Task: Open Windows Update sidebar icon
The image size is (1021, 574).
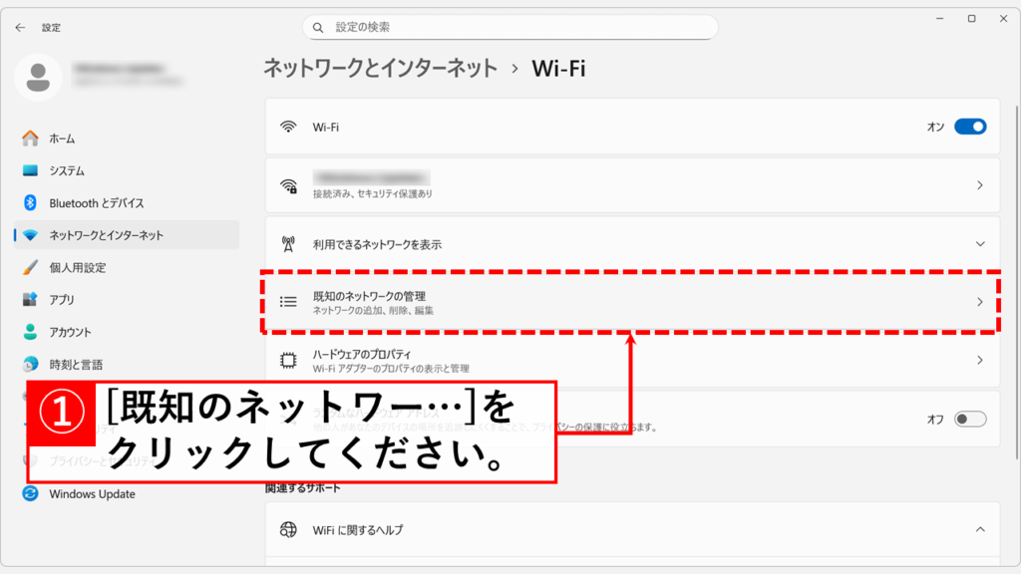Action: coord(30,494)
